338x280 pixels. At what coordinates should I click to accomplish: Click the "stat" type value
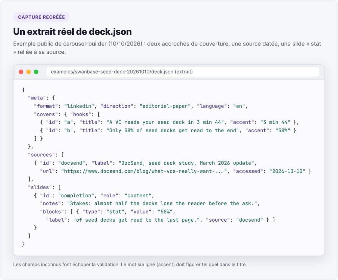[x=115, y=212]
